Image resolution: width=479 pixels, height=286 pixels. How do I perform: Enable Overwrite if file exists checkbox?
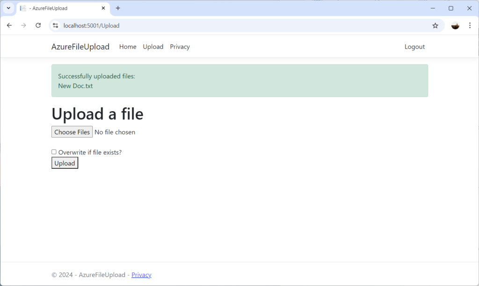(x=54, y=152)
